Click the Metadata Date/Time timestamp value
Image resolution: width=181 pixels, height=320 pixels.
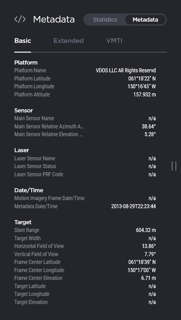[x=134, y=206]
